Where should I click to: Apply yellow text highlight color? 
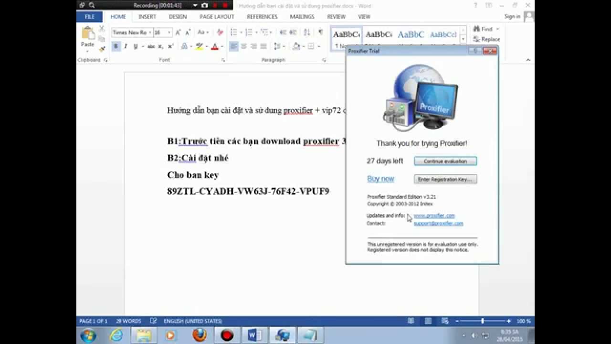click(199, 46)
